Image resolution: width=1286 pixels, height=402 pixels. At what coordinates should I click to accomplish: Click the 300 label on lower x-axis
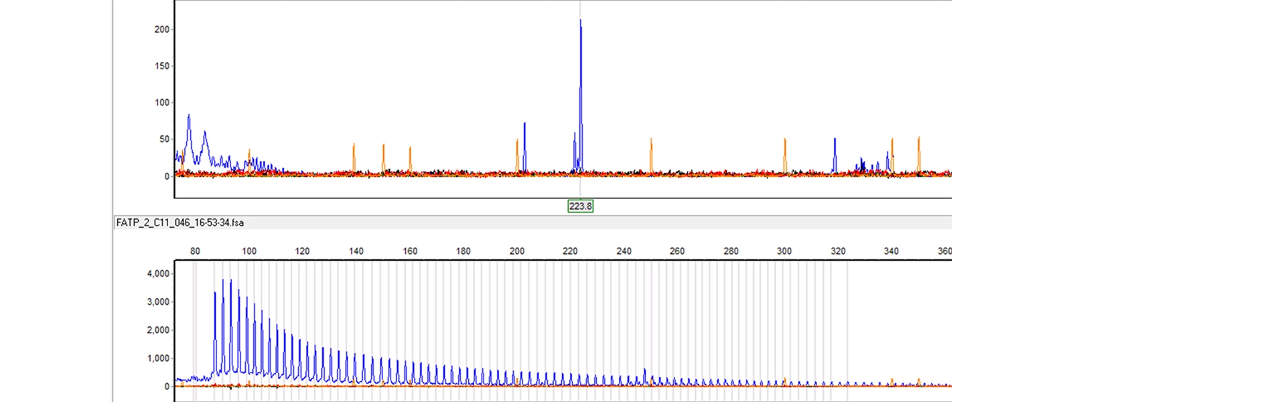point(784,251)
